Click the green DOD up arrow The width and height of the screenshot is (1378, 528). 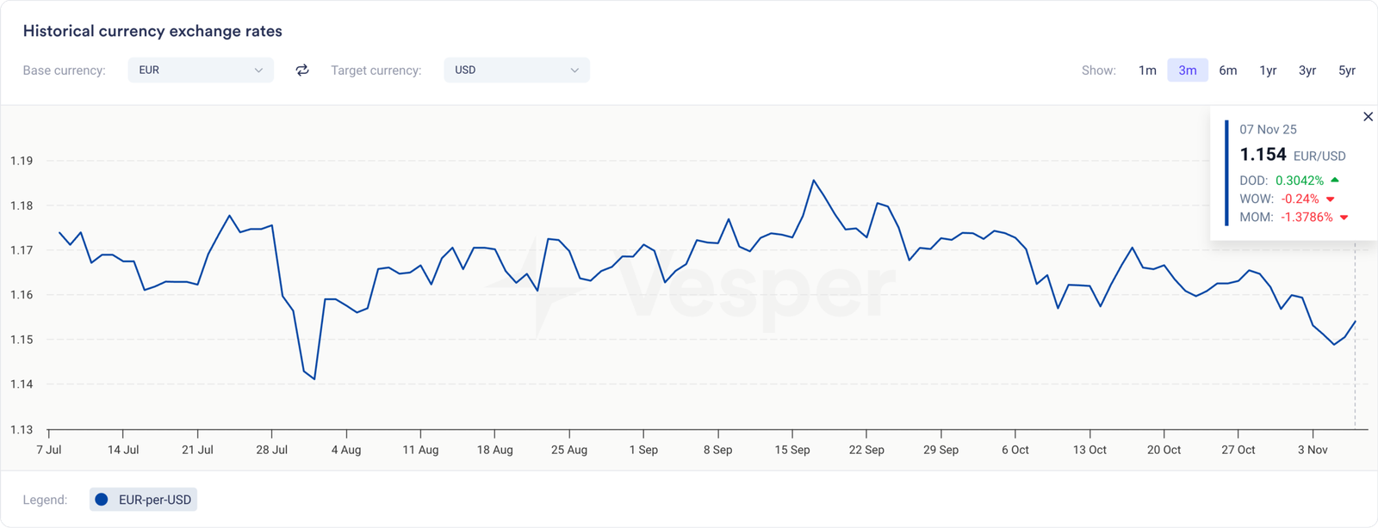click(x=1335, y=181)
